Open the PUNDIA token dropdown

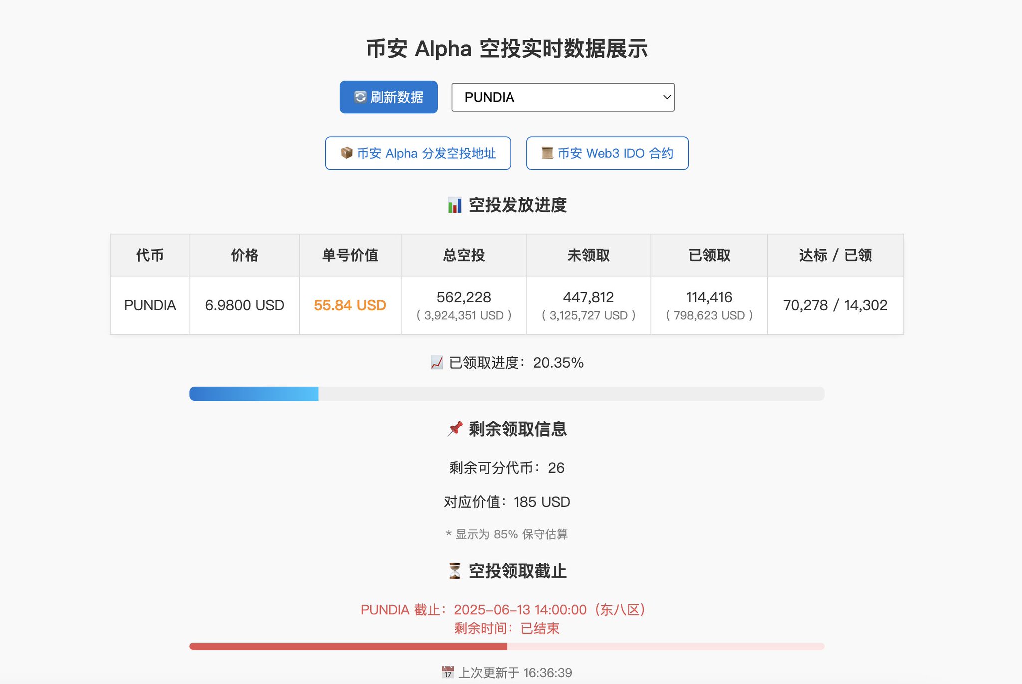click(x=563, y=97)
